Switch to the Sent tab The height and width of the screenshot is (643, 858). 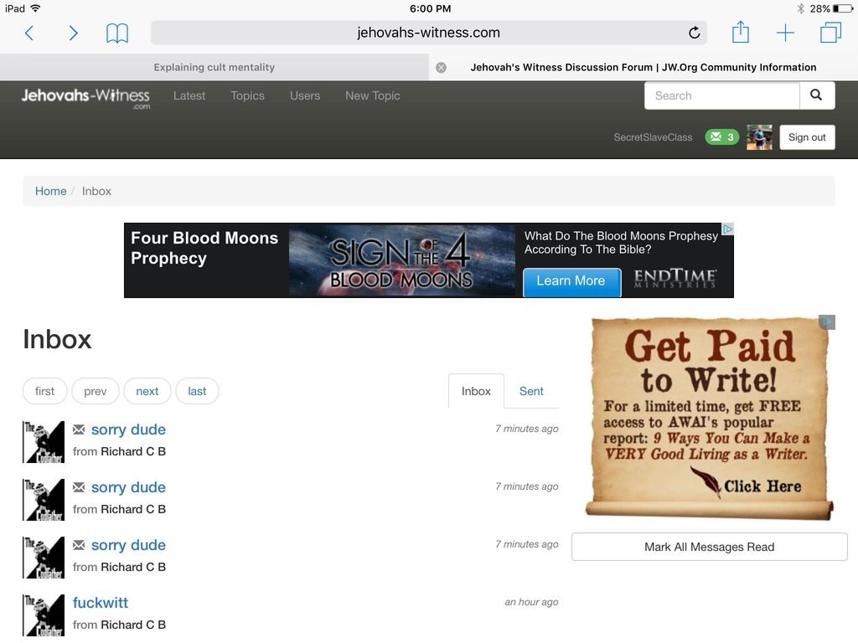[531, 391]
